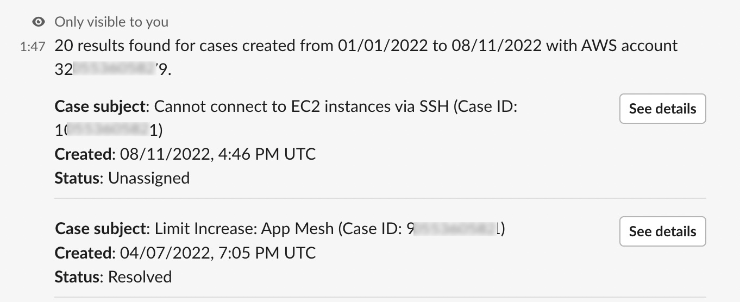Open details for the App Mesh case

[x=662, y=231]
